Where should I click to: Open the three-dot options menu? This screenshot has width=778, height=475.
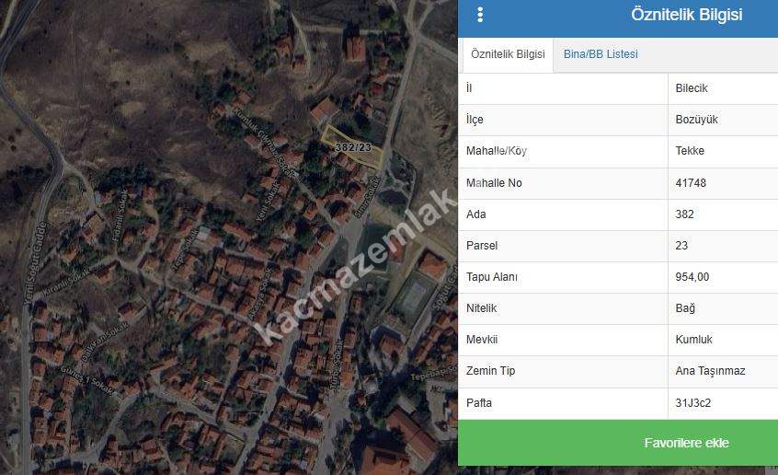(480, 15)
